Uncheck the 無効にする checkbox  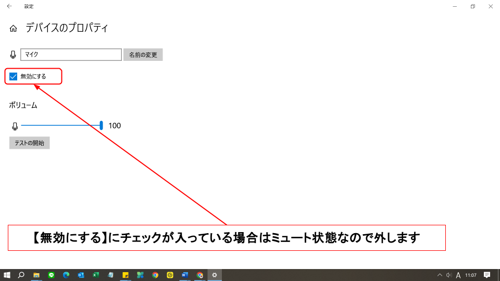[14, 76]
